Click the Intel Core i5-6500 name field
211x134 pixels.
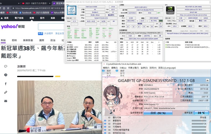click(91, 7)
